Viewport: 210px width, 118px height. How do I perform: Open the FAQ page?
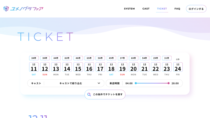point(177,9)
